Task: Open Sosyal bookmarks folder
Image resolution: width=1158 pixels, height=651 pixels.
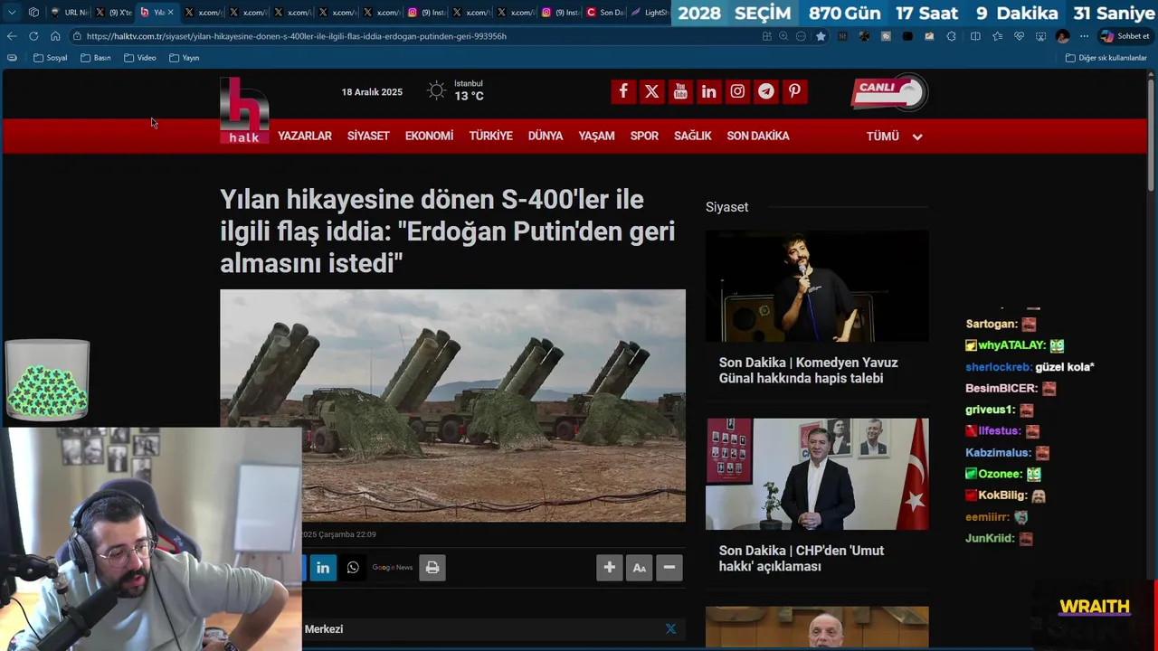Action: click(x=51, y=58)
